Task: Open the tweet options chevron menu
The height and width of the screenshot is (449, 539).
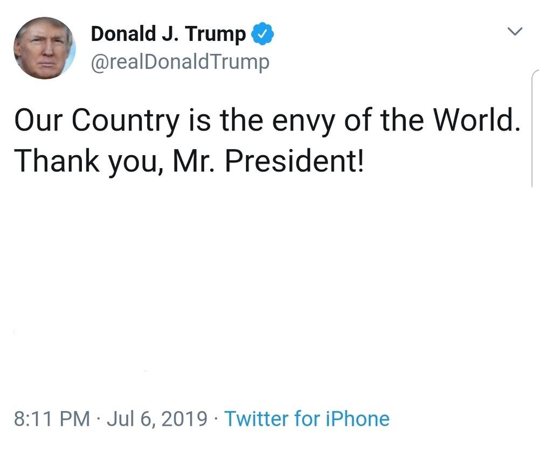Action: [516, 32]
